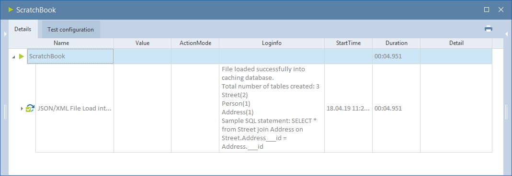This screenshot has width=512, height=176.
Task: Click the Loginfo column header
Action: point(272,43)
